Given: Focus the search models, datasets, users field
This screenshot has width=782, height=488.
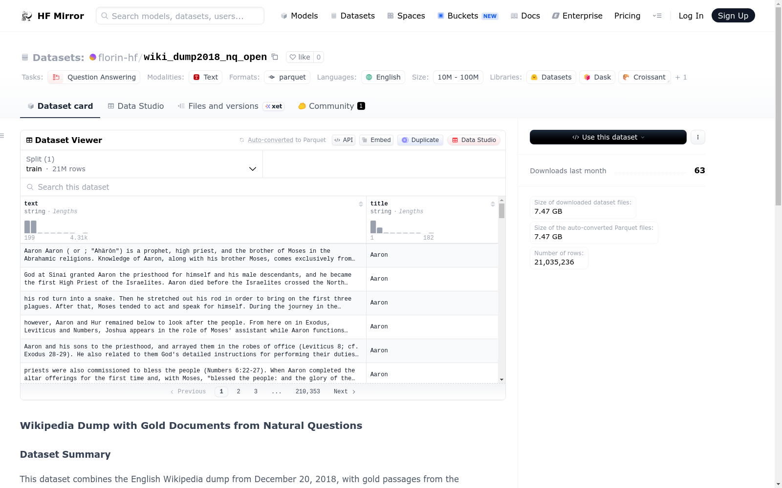Looking at the screenshot, I should pyautogui.click(x=180, y=16).
